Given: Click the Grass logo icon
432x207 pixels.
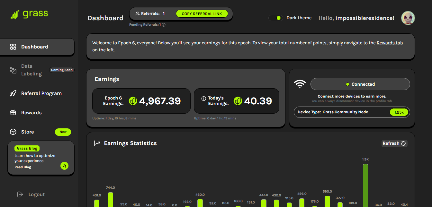Looking at the screenshot, I should pos(15,14).
